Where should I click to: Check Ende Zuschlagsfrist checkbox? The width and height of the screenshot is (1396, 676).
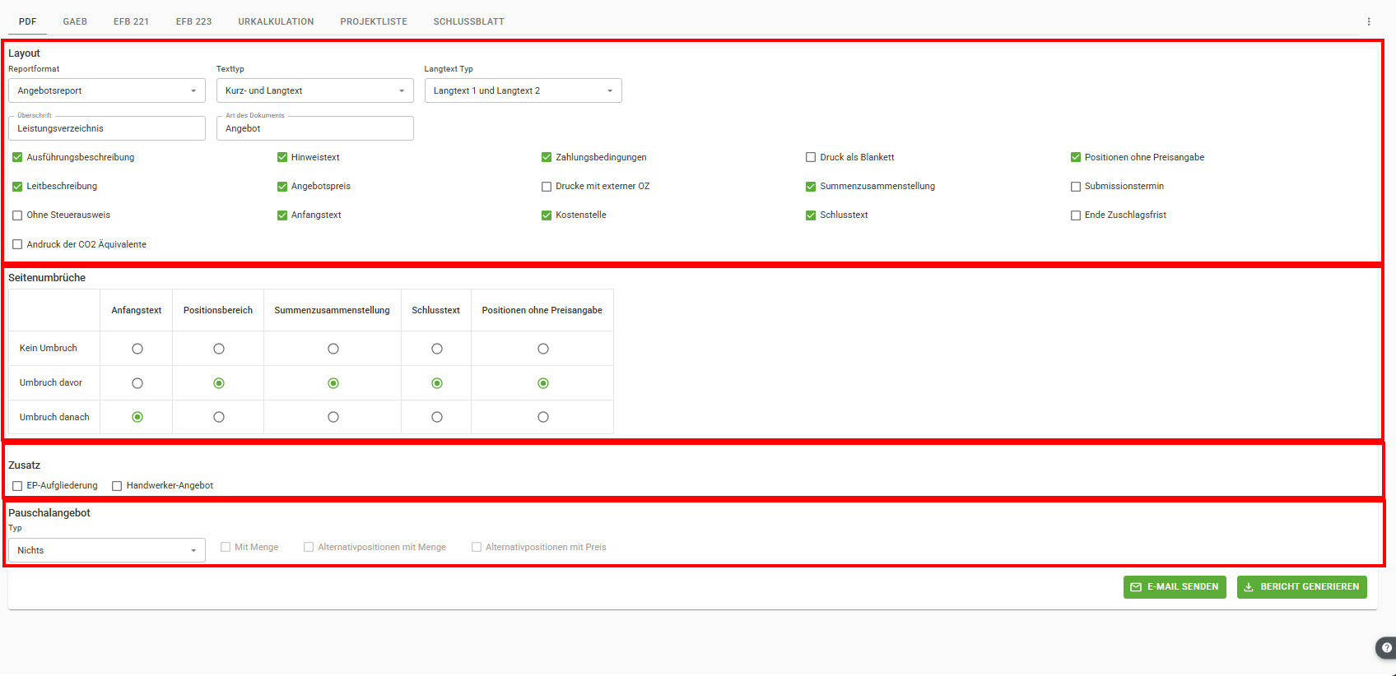[1076, 215]
